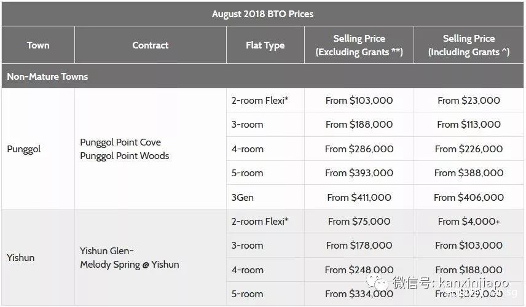Click the "From $103,000" price cell
The image size is (526, 307).
359,100
